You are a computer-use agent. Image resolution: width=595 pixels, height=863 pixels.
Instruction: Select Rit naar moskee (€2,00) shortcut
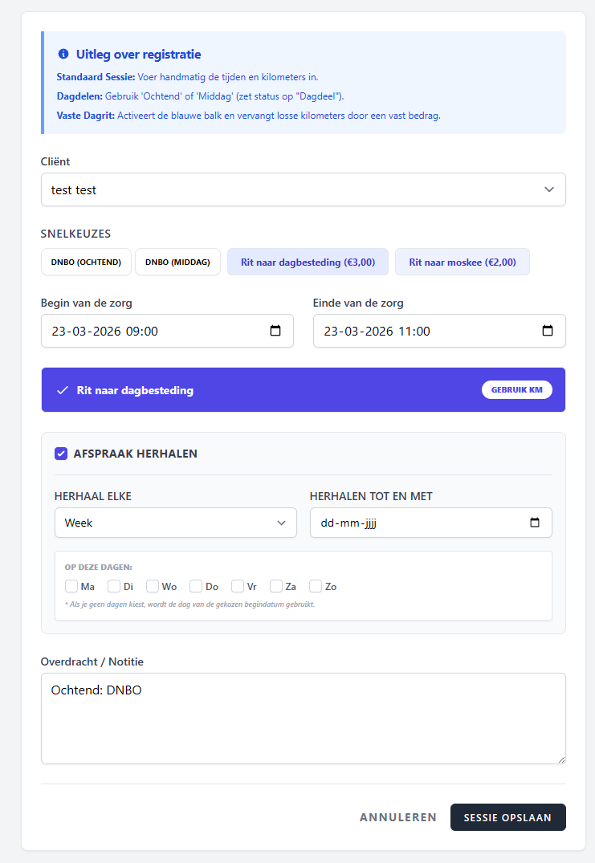(462, 262)
